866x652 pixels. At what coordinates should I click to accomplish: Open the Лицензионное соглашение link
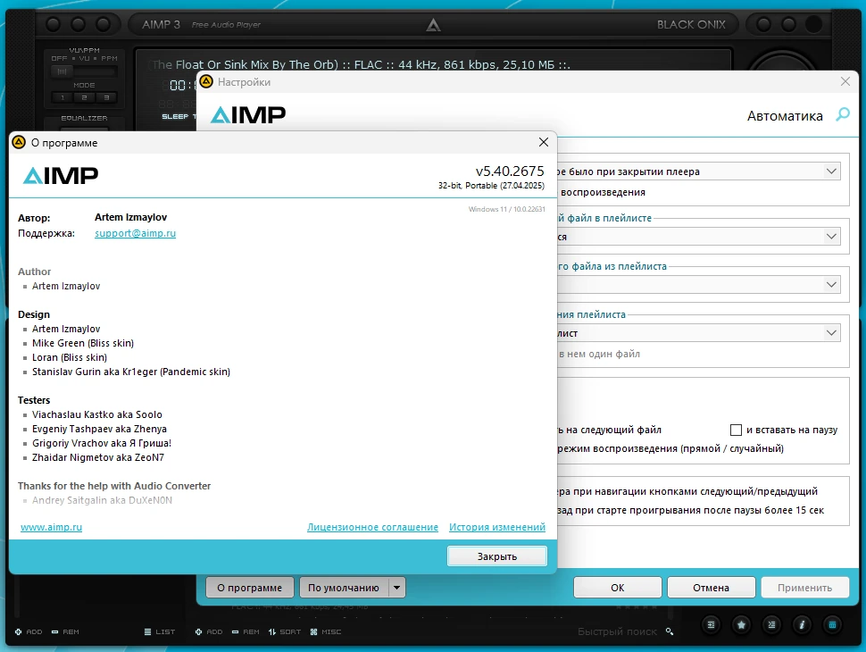tap(373, 527)
